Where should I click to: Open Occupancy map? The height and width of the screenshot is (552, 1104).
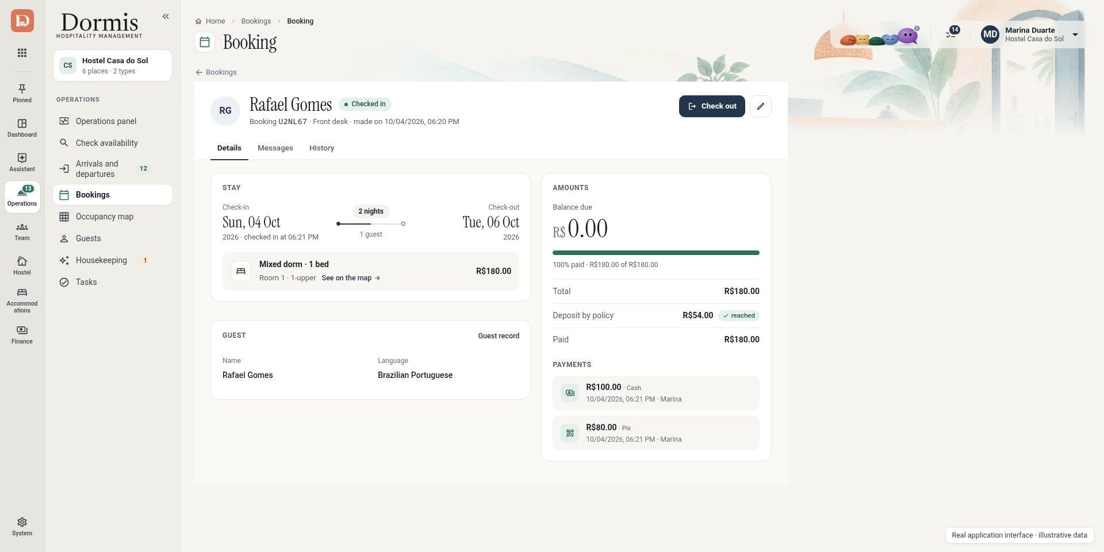pyautogui.click(x=113, y=217)
